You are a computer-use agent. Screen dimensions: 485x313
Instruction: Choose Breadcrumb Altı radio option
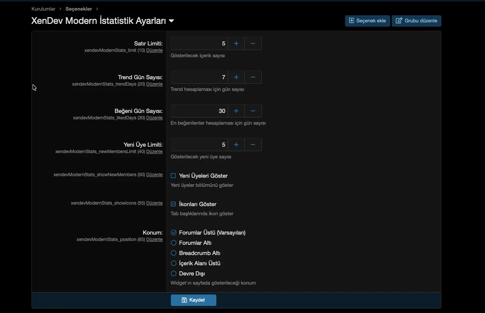173,253
